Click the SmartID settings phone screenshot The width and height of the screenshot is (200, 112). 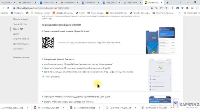[160, 75]
